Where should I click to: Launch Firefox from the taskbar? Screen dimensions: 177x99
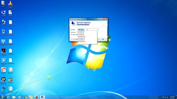click(37, 97)
